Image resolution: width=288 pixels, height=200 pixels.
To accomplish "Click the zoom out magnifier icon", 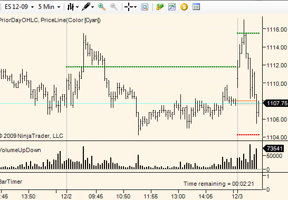I will [x=114, y=7].
